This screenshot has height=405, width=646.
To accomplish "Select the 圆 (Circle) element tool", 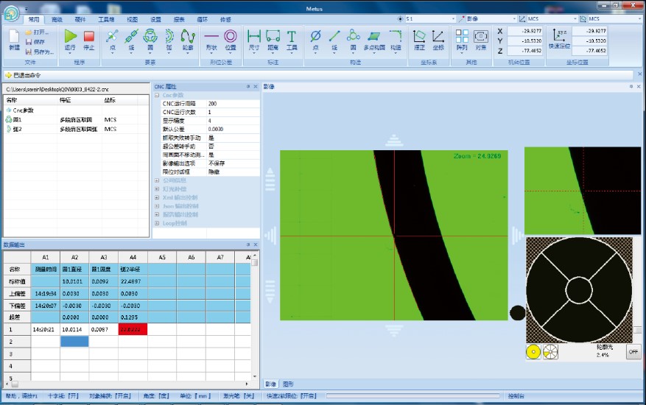I will [x=150, y=39].
